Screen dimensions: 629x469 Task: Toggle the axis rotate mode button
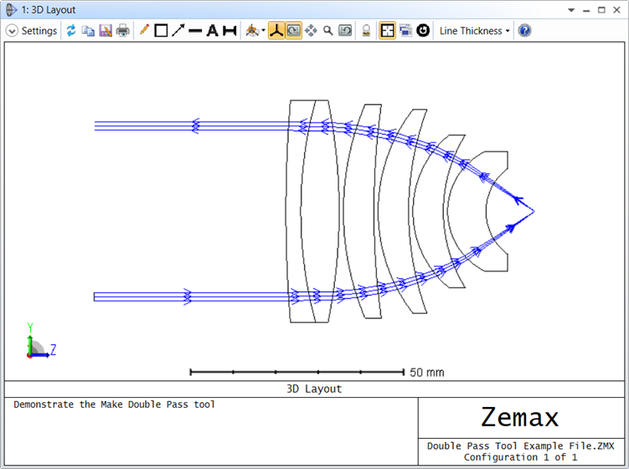[x=276, y=30]
